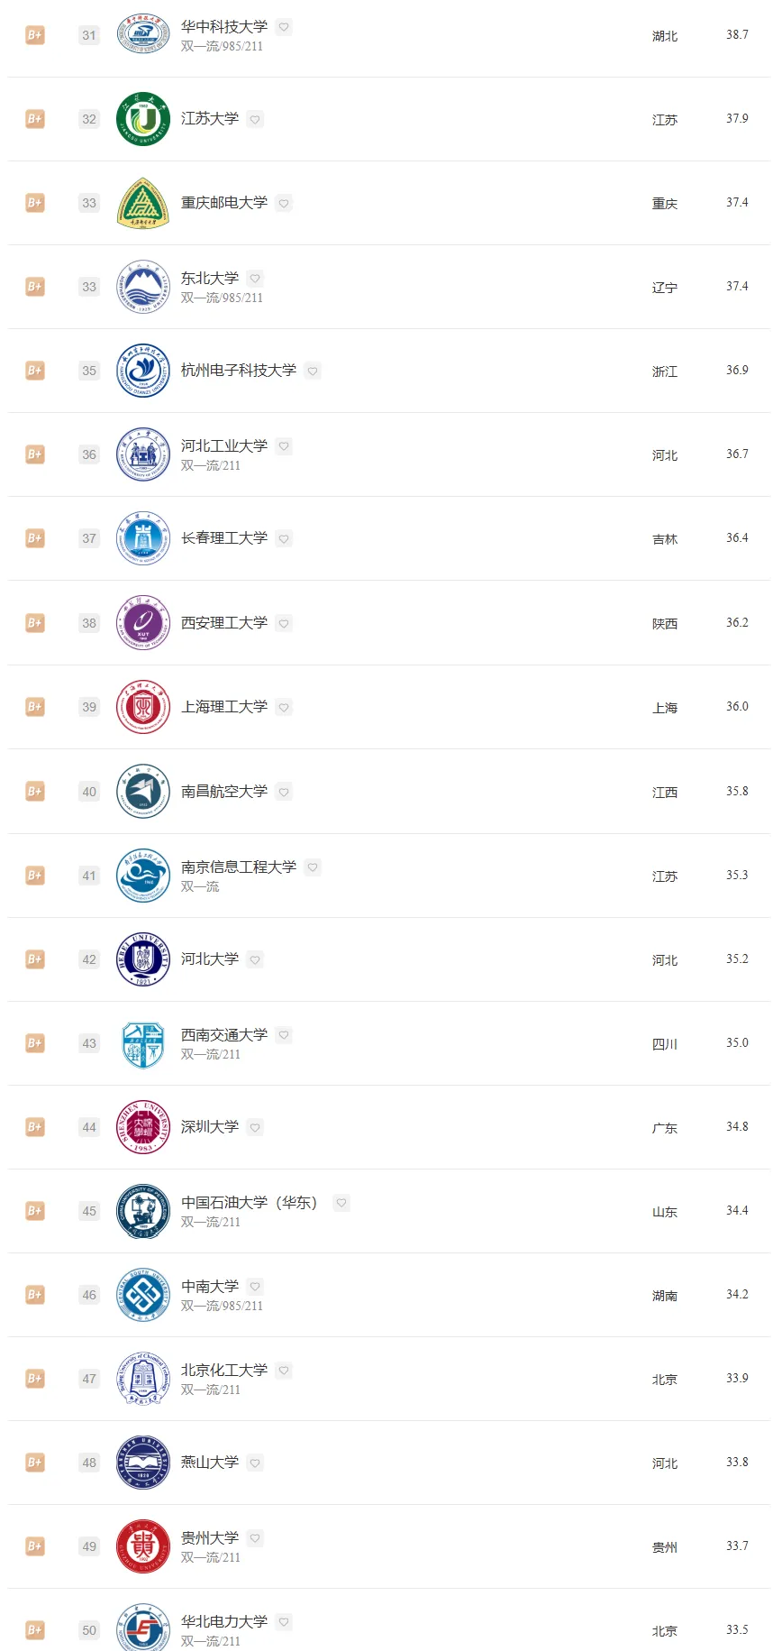Open the 西南交通大学 name link
Viewport: 782px width, 1651px height.
point(224,1035)
